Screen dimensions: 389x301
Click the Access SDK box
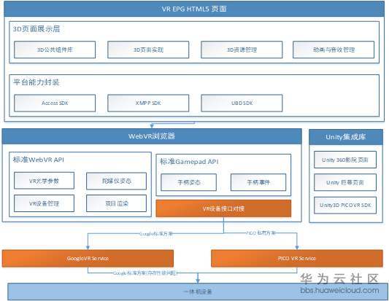[55, 103]
